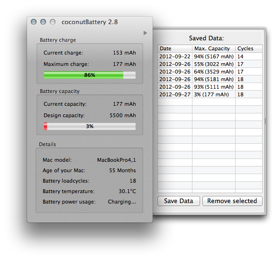This screenshot has height=260, width=274.
Task: Select the row with 55% (3022 mAh)
Action: (x=210, y=64)
